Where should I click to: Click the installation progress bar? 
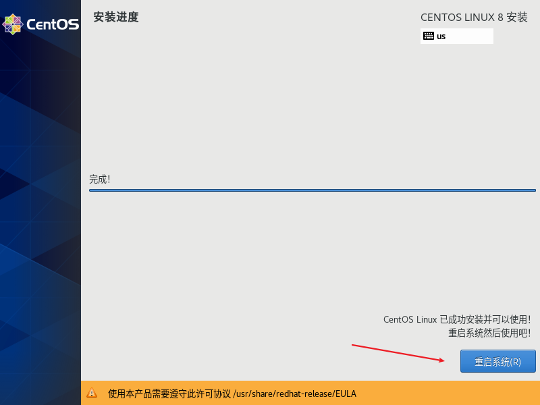(x=313, y=190)
